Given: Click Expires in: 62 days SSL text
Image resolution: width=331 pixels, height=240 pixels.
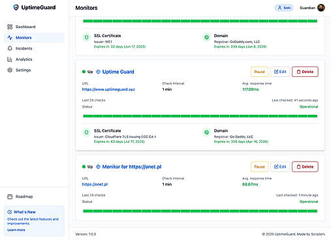Looking at the screenshot, I should tap(119, 142).
